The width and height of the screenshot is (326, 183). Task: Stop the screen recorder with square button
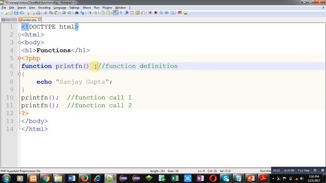pyautogui.click(x=322, y=170)
